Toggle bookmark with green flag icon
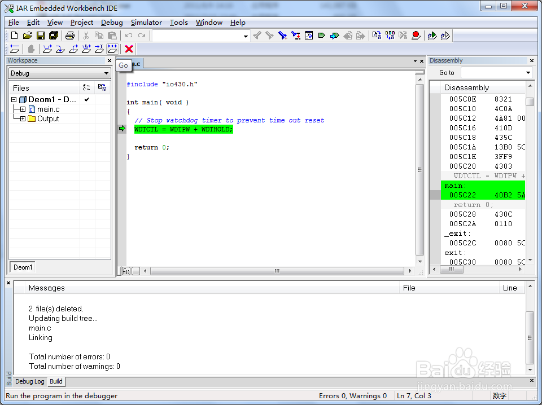Screen dimensions: 542x405 pos(321,35)
